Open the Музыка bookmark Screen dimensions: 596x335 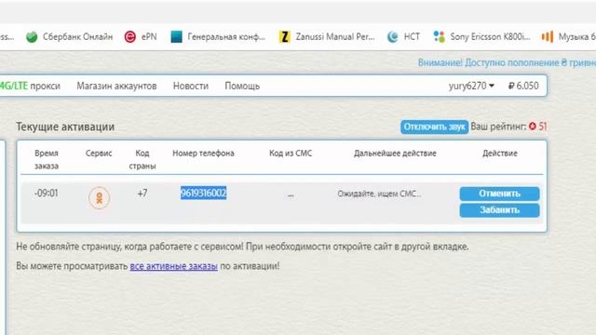point(569,37)
